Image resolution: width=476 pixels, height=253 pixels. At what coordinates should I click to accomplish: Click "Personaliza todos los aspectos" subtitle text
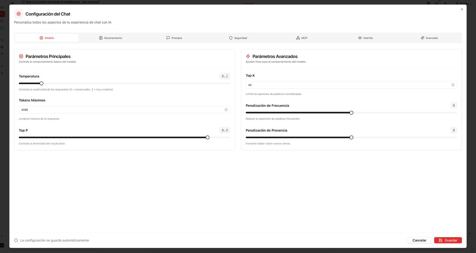[x=63, y=22]
